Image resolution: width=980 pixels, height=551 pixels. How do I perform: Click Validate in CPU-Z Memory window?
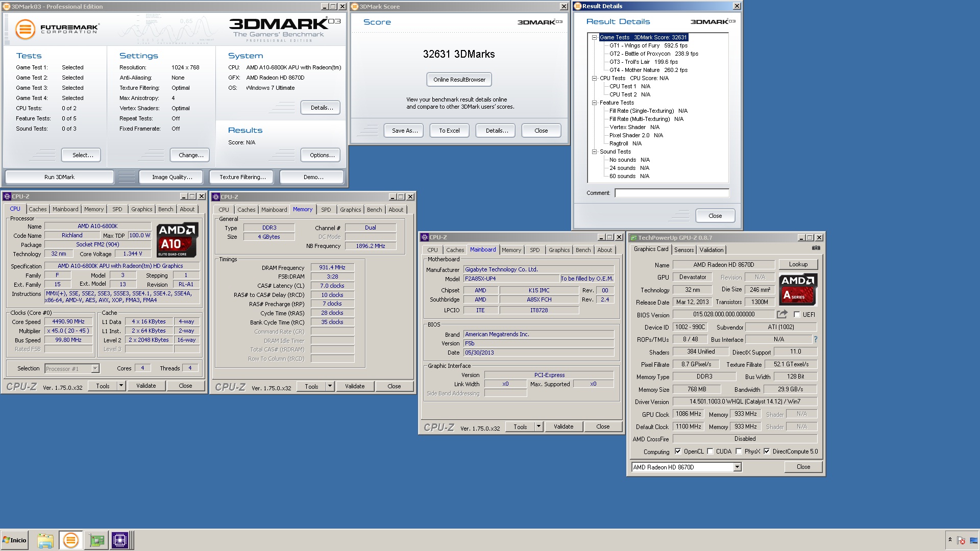(x=355, y=386)
